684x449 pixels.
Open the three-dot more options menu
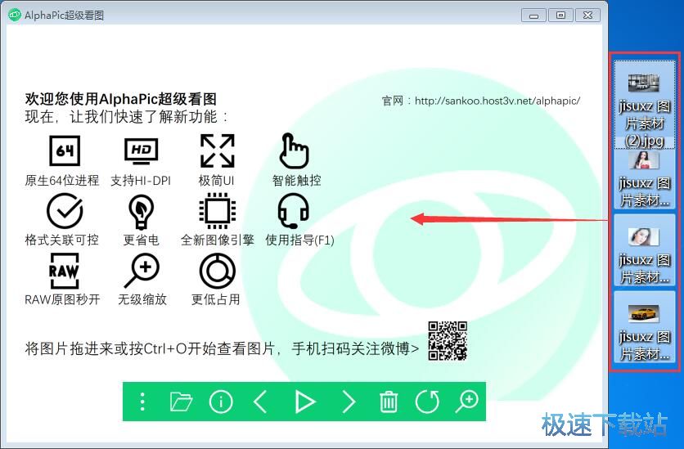142,402
